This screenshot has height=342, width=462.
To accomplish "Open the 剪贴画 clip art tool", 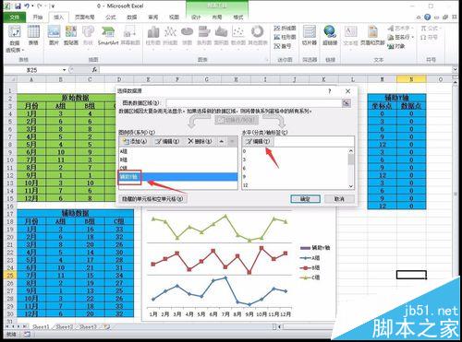I will [71, 36].
